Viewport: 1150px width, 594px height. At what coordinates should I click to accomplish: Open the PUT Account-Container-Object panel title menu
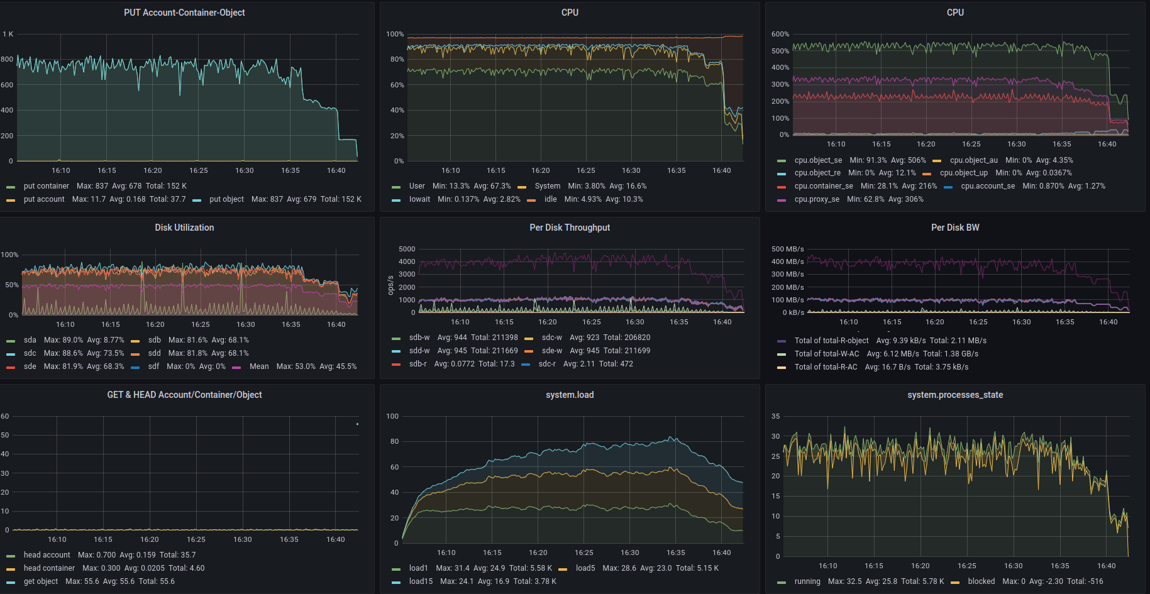pyautogui.click(x=184, y=13)
